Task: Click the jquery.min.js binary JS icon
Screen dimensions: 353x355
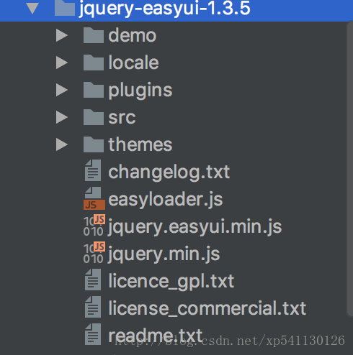Action: point(94,253)
